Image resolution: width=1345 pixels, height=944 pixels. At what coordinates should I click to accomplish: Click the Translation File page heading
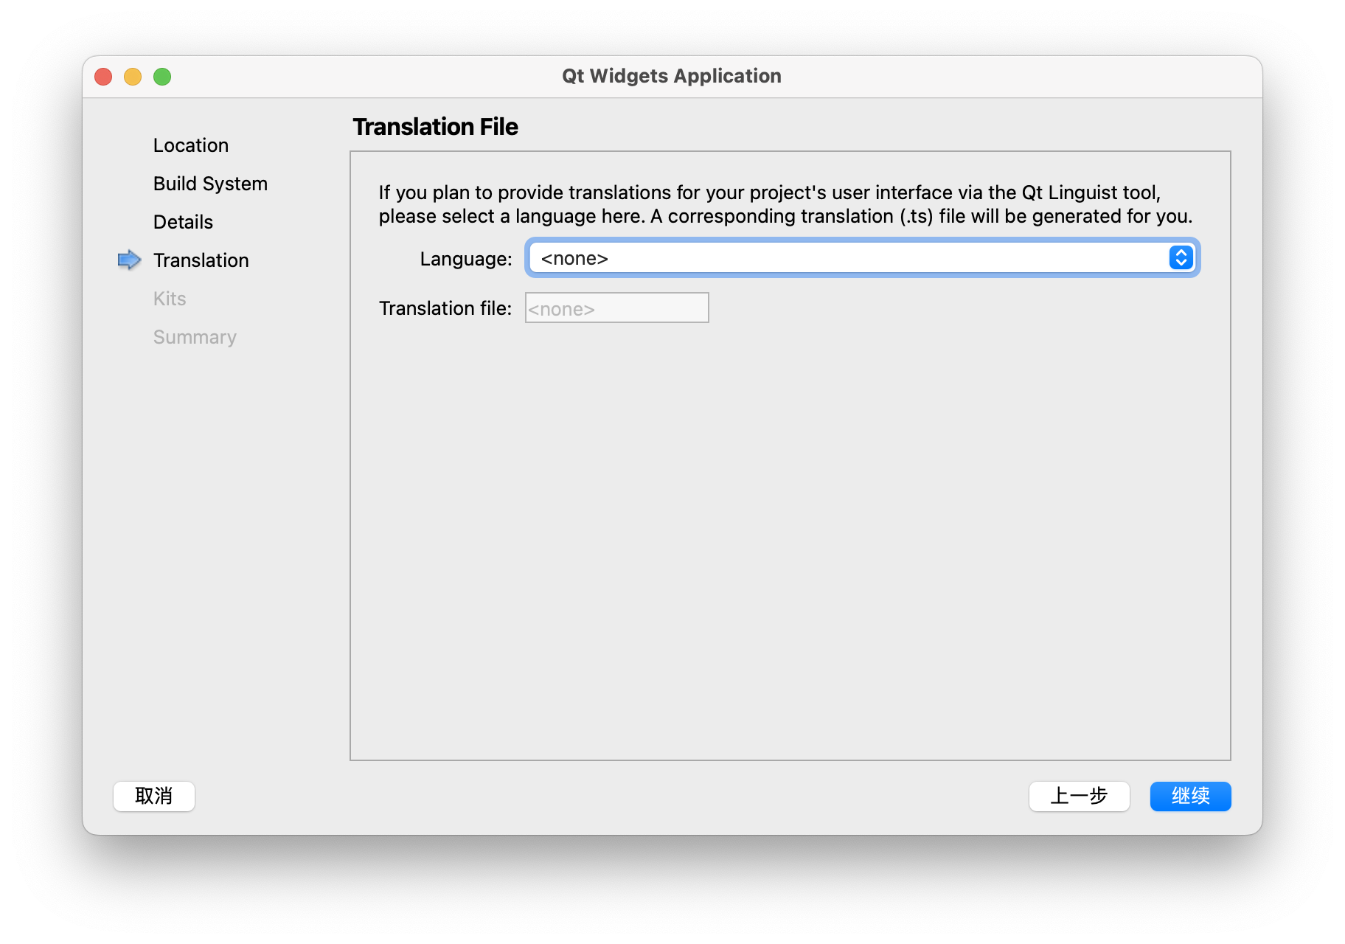point(435,127)
